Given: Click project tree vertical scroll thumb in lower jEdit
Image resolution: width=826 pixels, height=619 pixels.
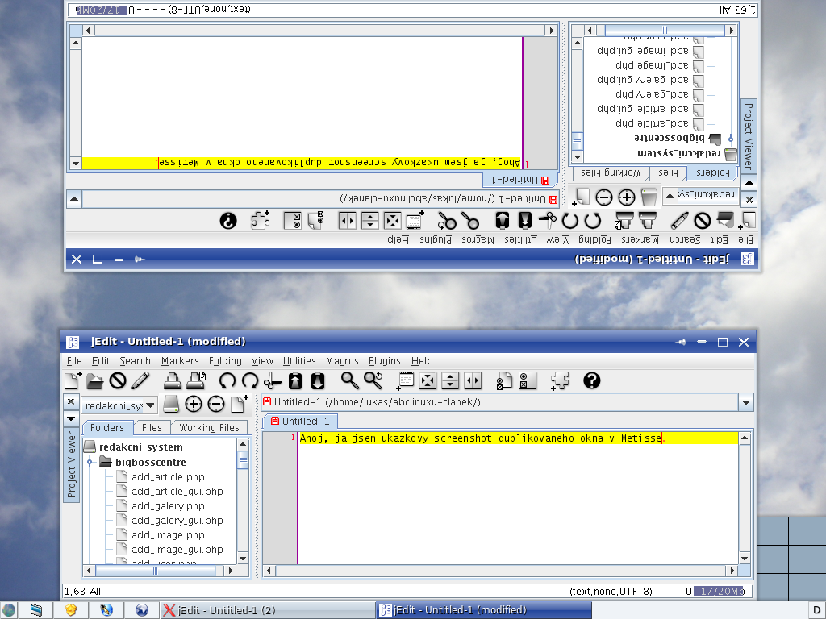Looking at the screenshot, I should [243, 460].
